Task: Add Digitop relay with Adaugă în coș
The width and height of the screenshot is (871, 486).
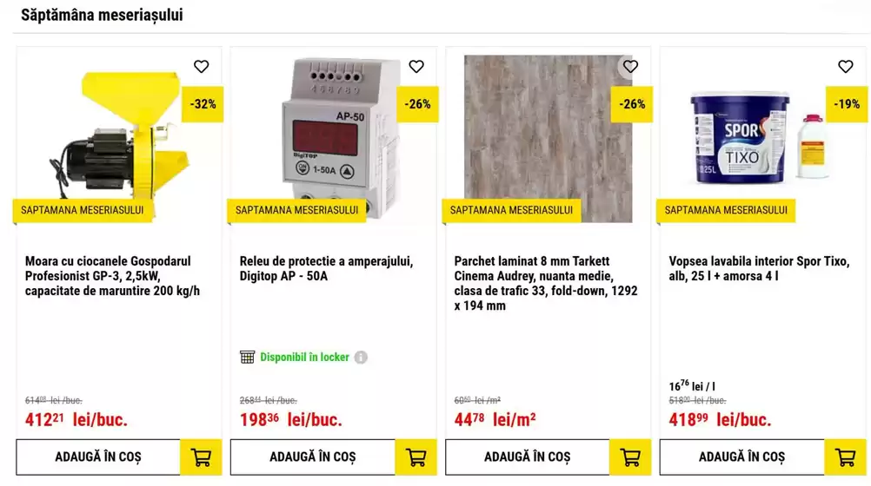Action: pos(313,457)
